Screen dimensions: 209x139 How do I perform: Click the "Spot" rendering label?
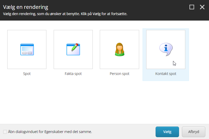coord(27,74)
